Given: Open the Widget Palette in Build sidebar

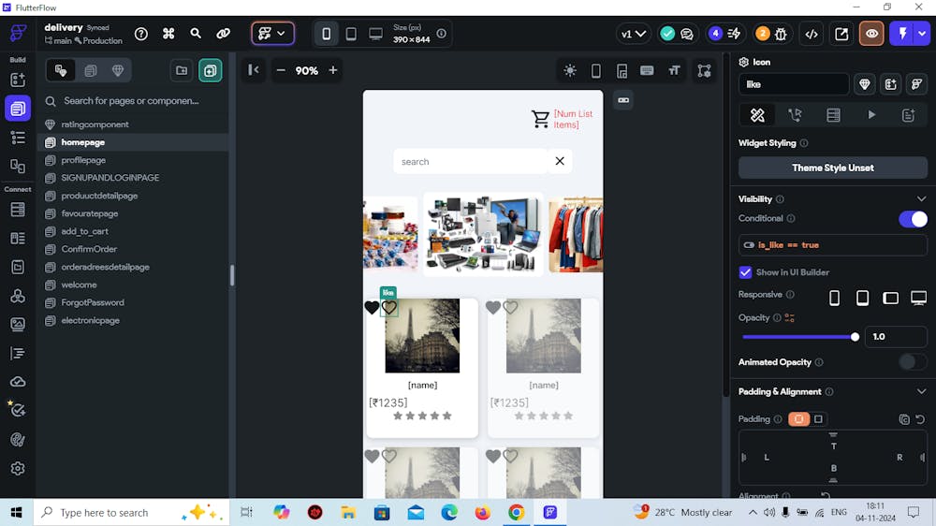Looking at the screenshot, I should pos(18,80).
